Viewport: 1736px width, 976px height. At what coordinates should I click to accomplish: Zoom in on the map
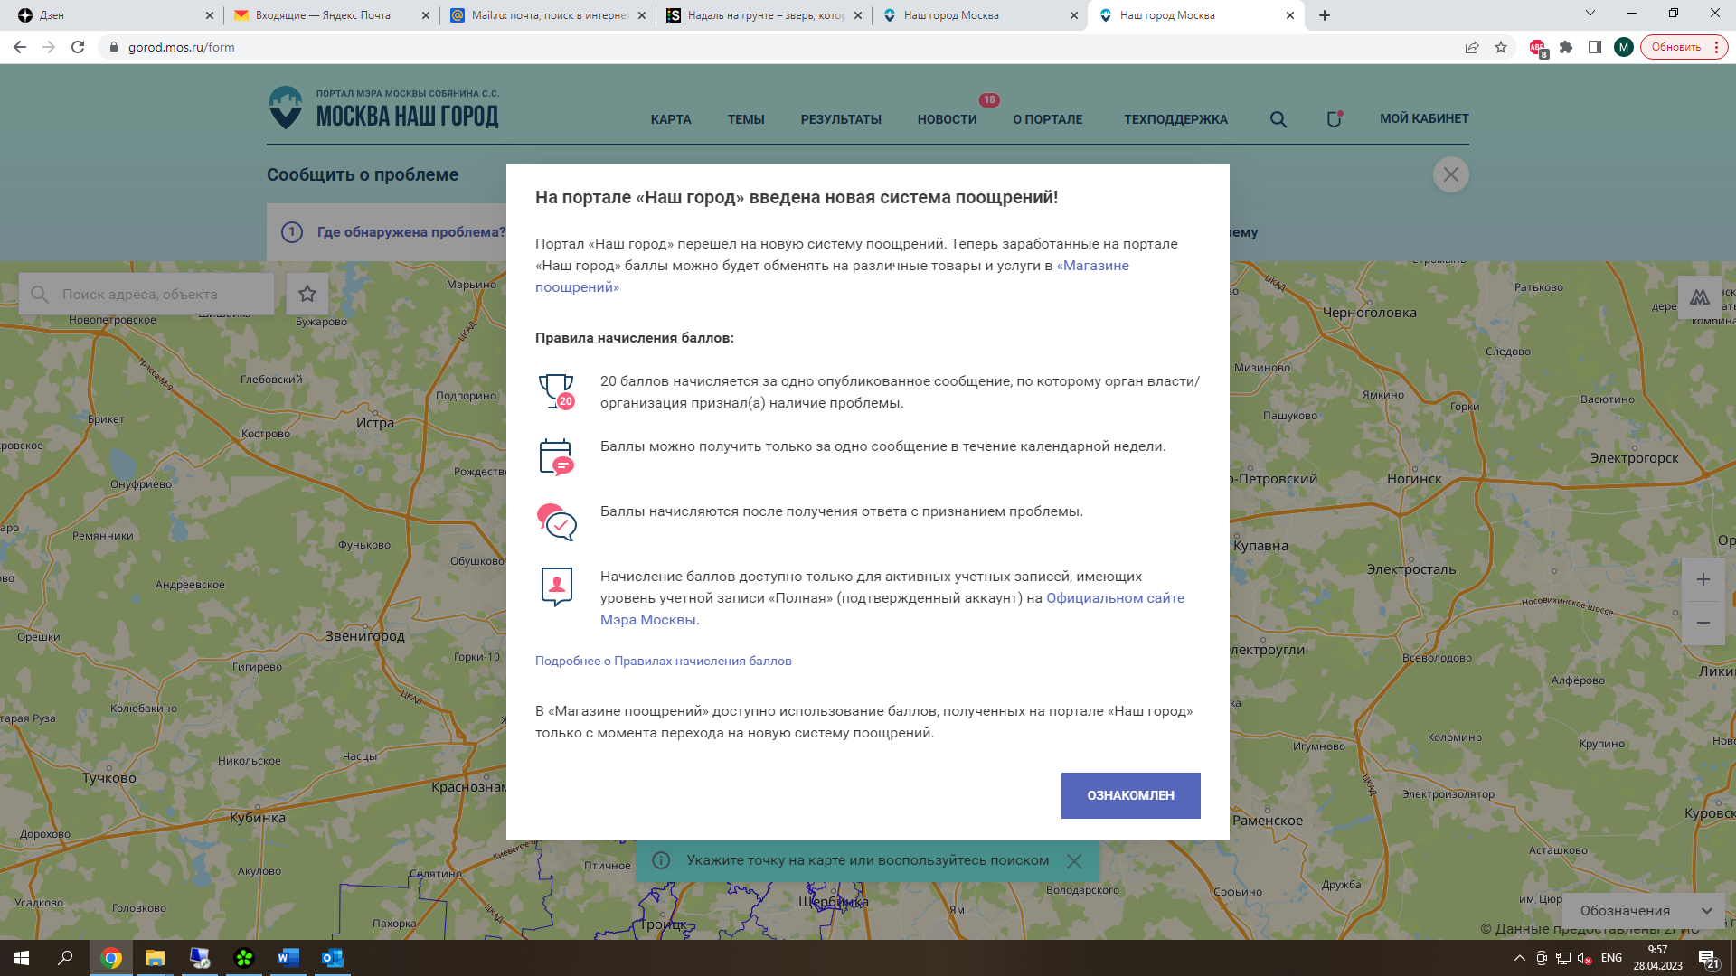click(x=1703, y=580)
